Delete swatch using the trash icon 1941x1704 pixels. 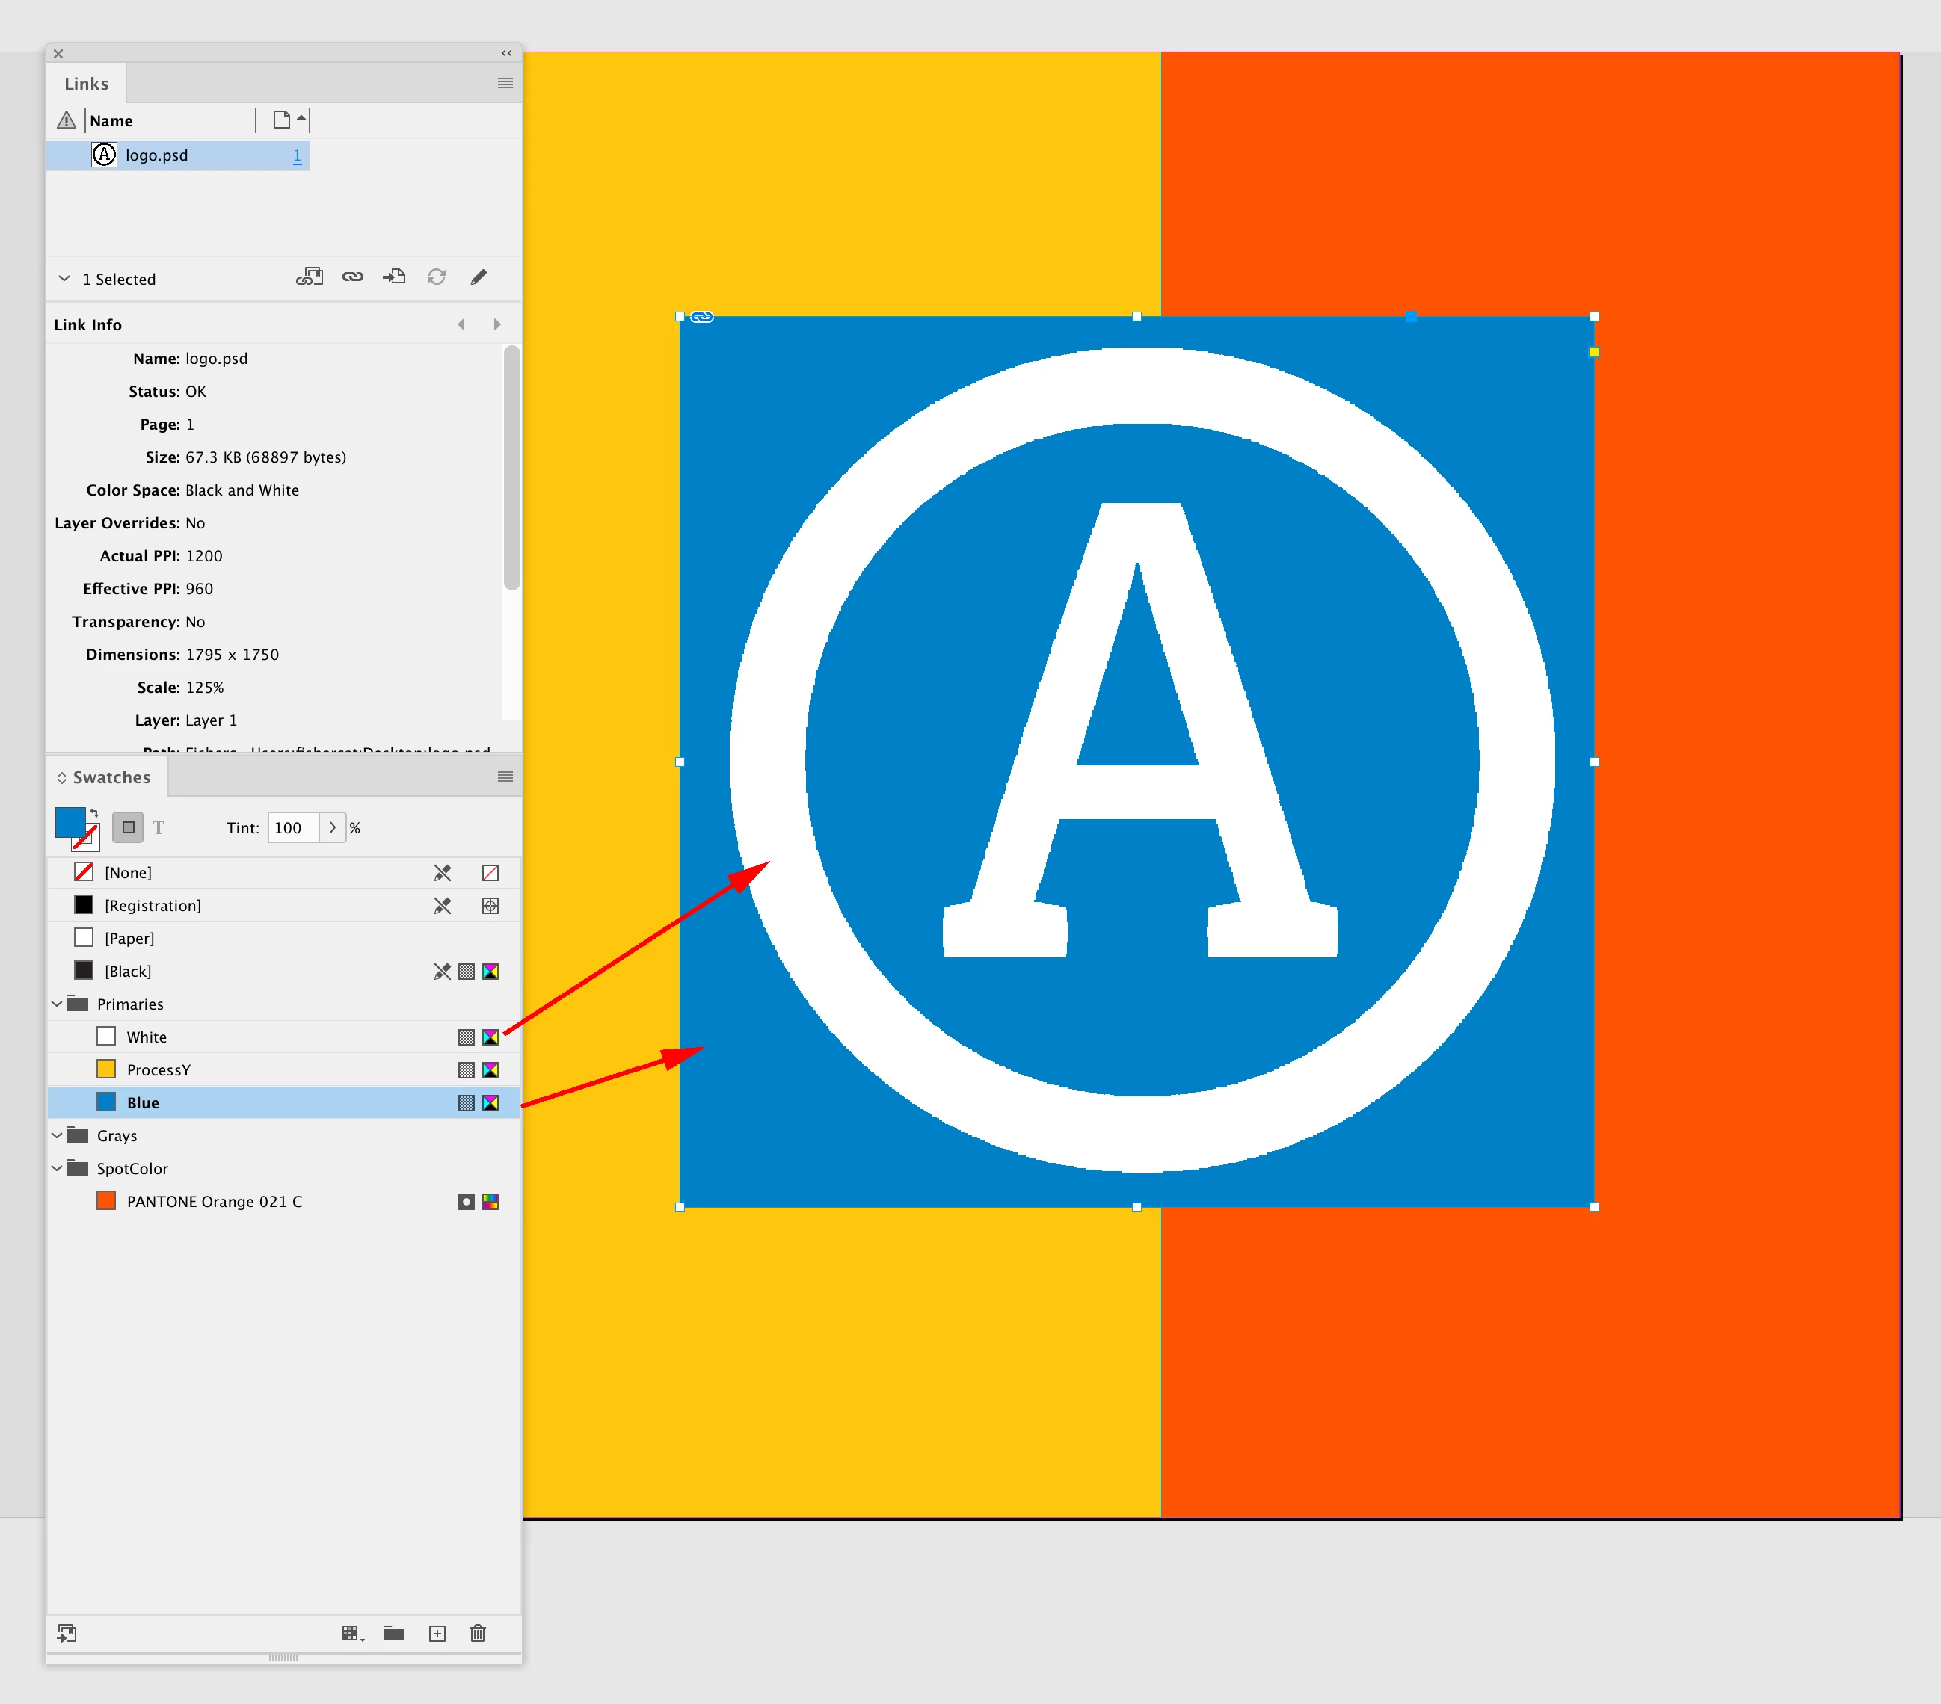click(478, 1633)
